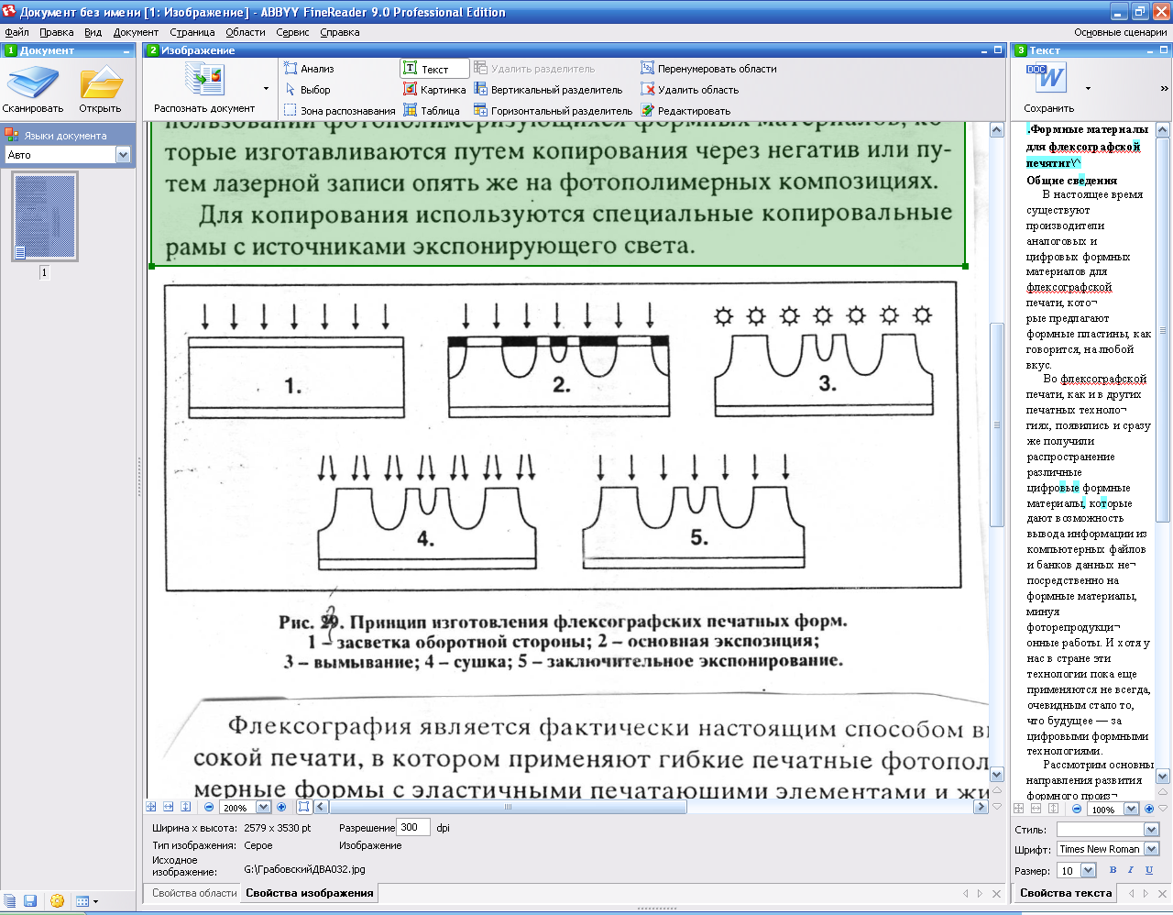
Task: Open image zoom 200% dropdown
Action: pos(264,808)
